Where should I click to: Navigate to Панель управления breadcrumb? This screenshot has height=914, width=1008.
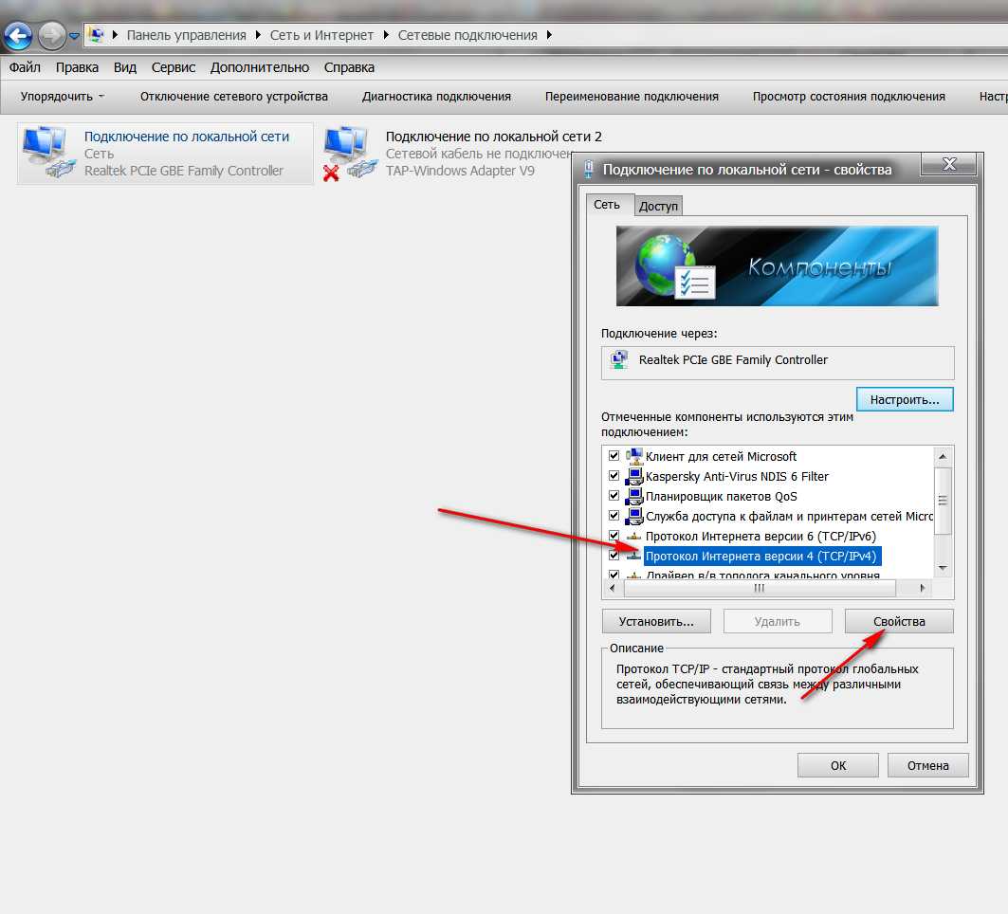[187, 35]
